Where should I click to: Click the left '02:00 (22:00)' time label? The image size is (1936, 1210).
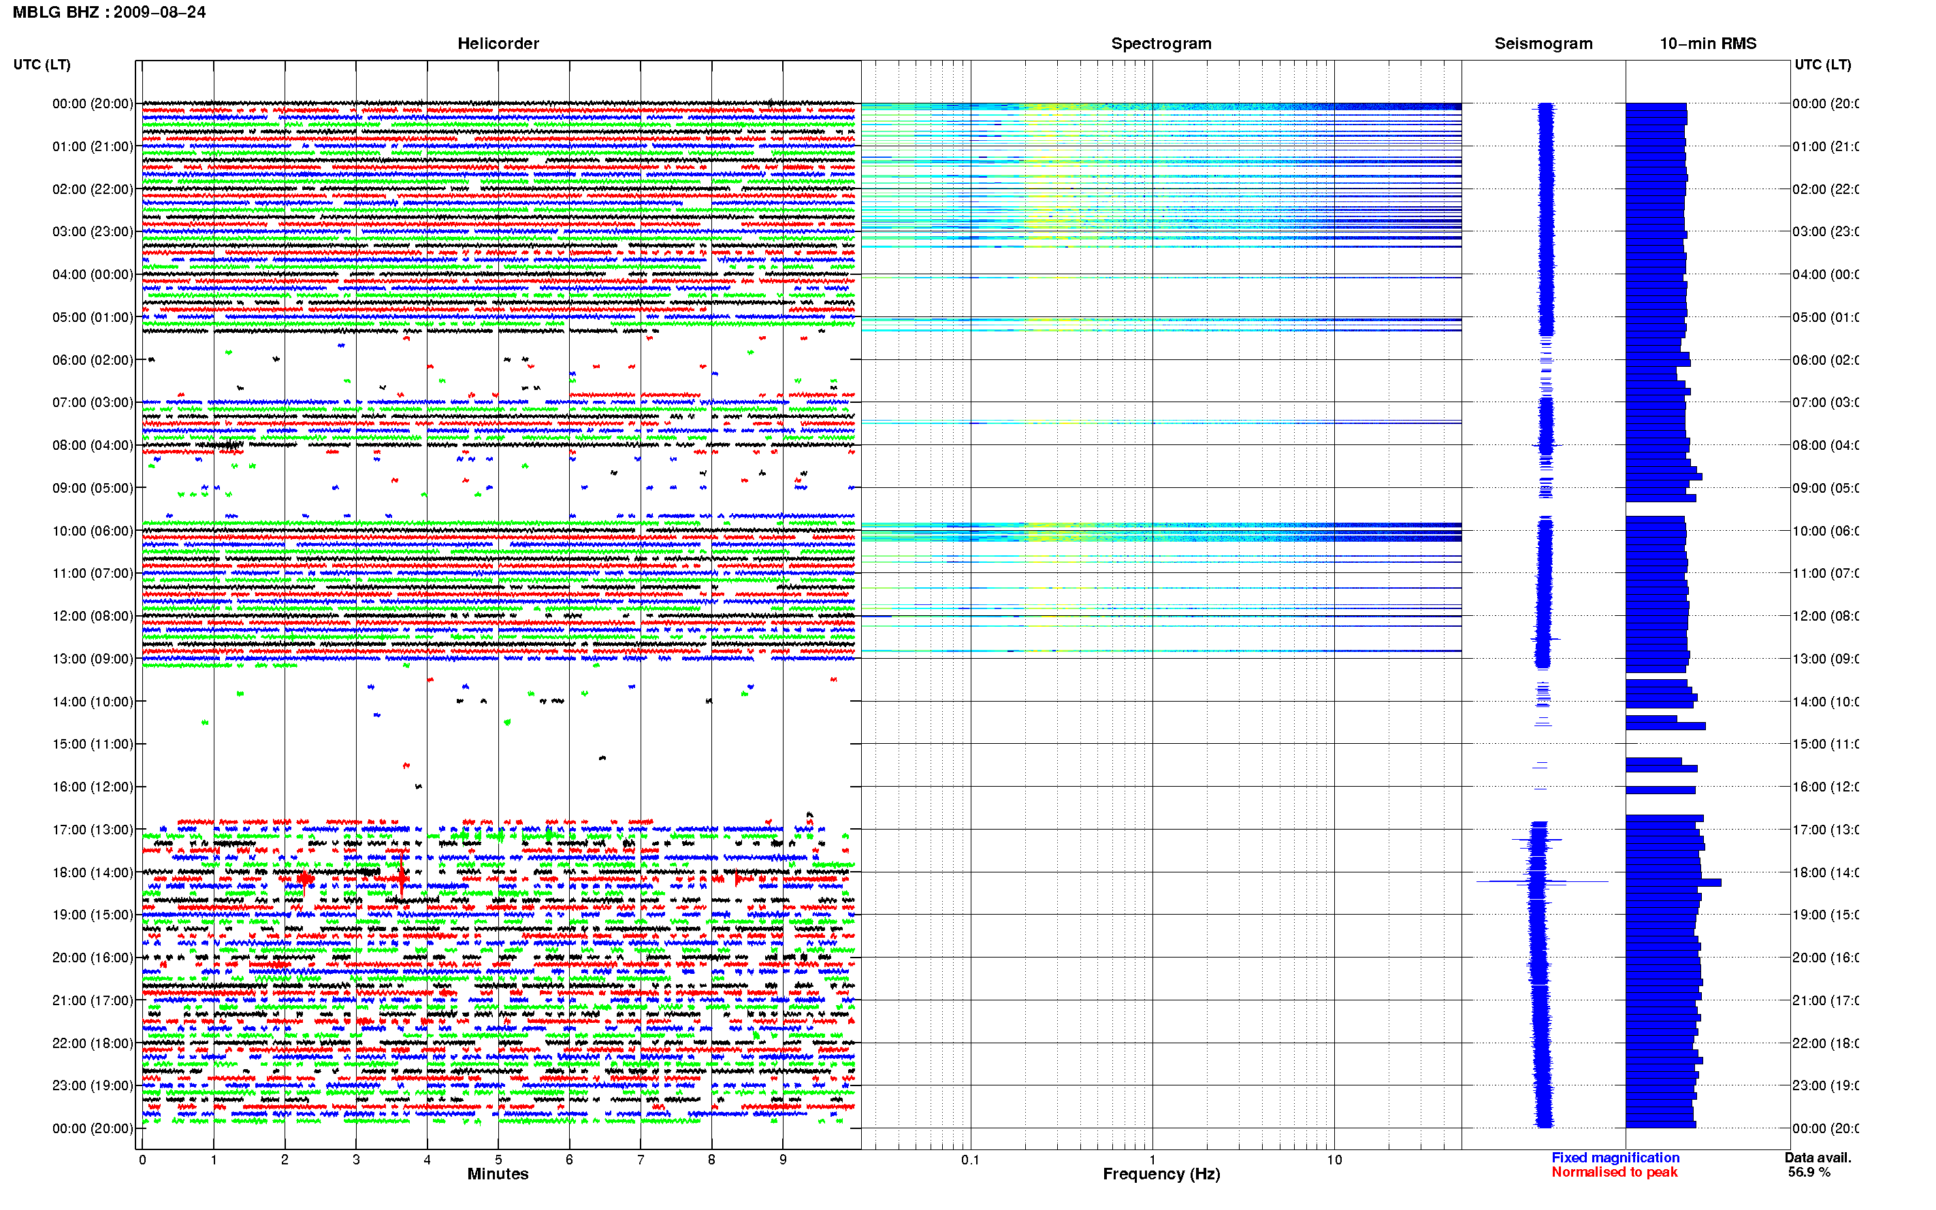tap(93, 189)
